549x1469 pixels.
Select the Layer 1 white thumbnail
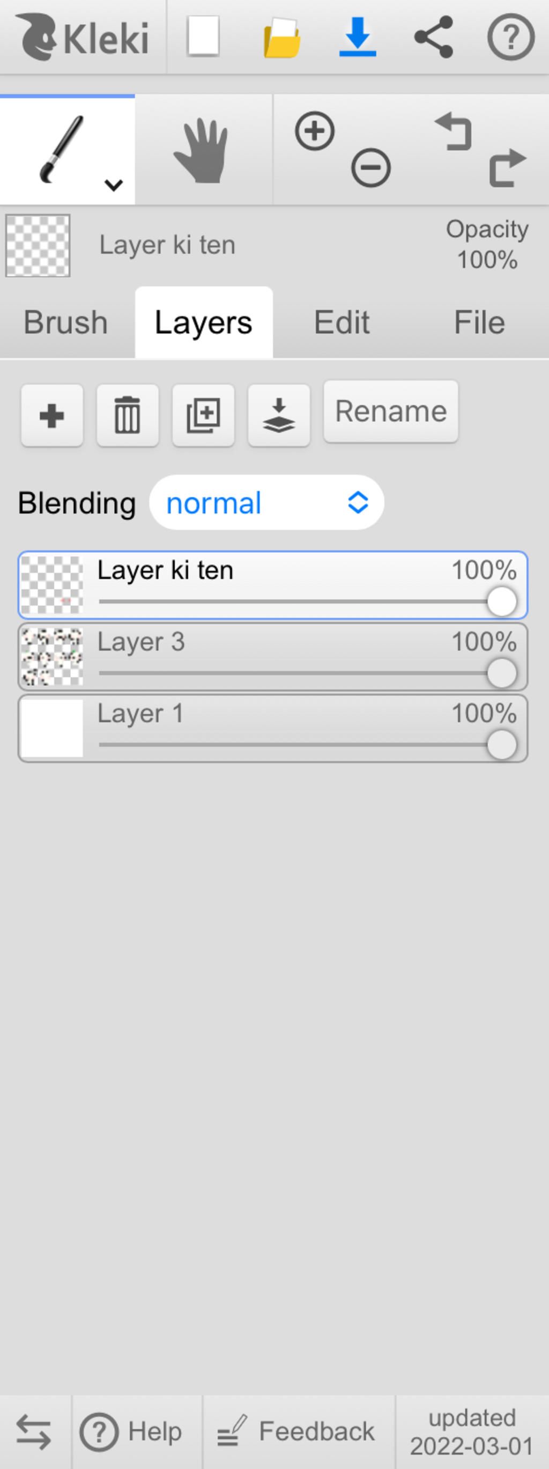tap(52, 728)
